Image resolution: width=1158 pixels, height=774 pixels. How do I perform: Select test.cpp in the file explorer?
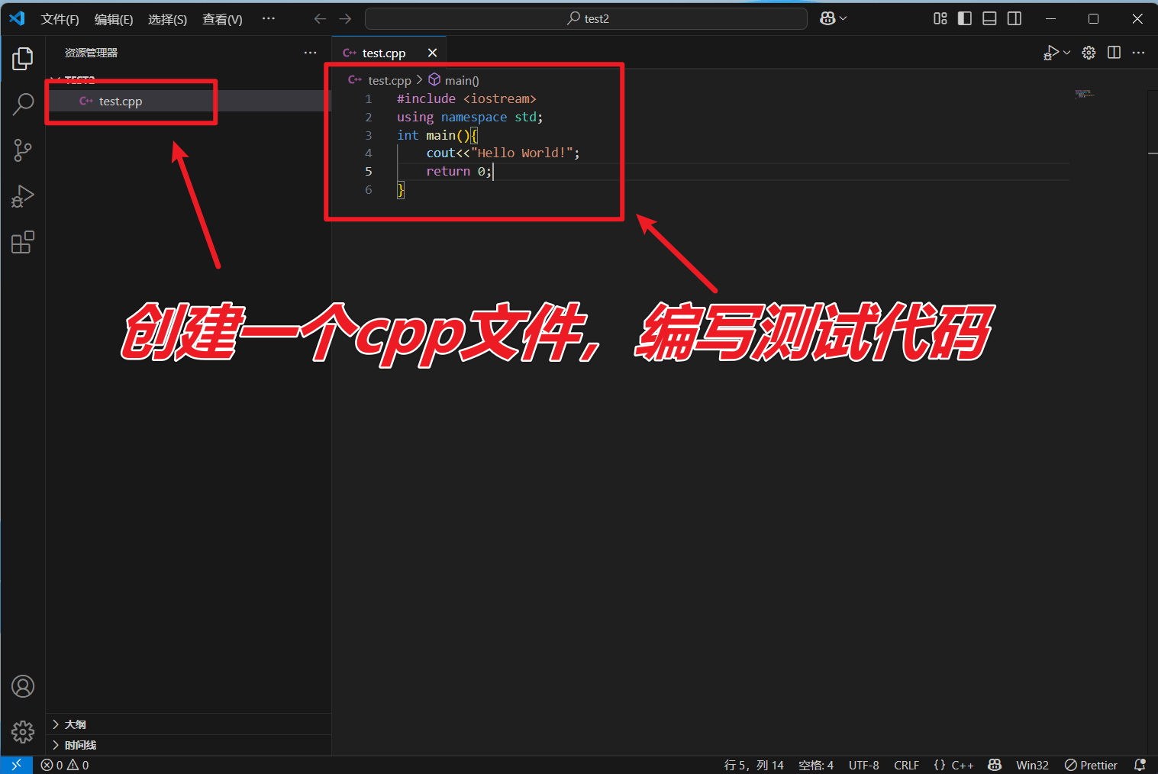[121, 102]
